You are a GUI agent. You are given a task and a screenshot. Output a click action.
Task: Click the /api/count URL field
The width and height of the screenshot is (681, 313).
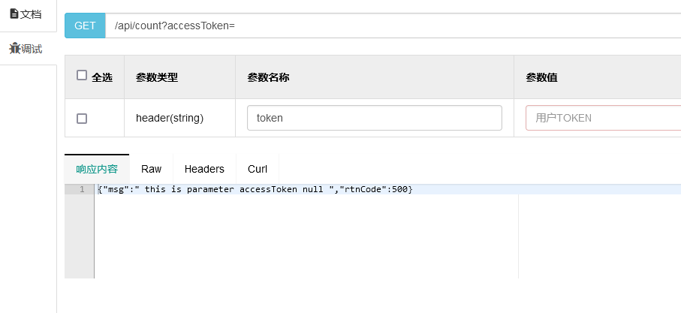(393, 26)
